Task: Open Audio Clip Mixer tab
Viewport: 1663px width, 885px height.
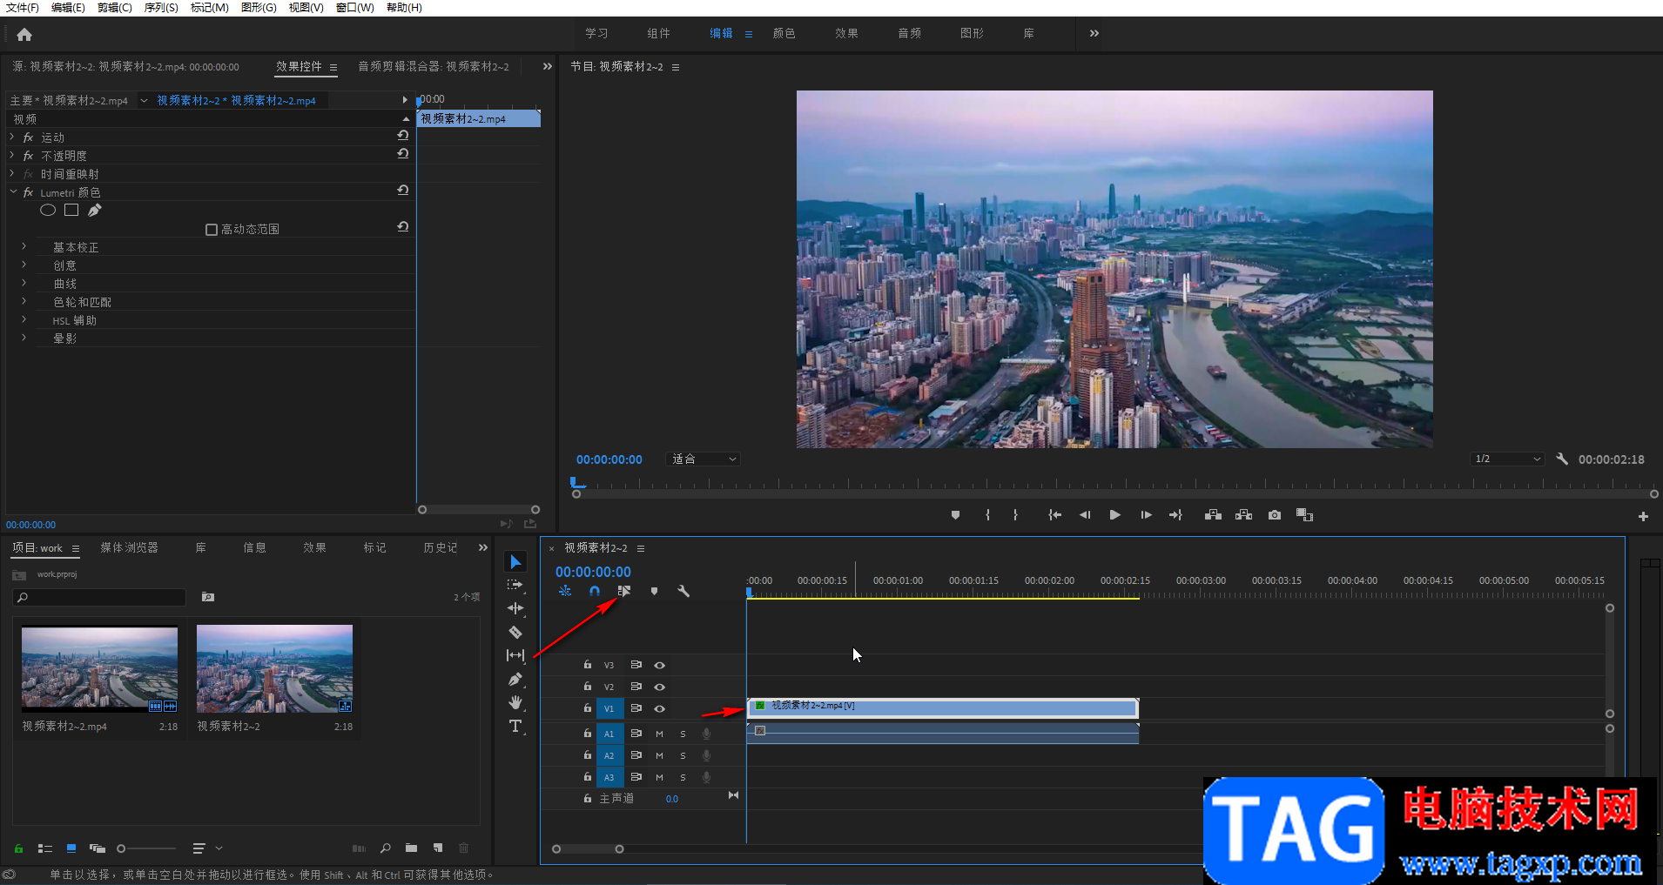Action: (434, 66)
